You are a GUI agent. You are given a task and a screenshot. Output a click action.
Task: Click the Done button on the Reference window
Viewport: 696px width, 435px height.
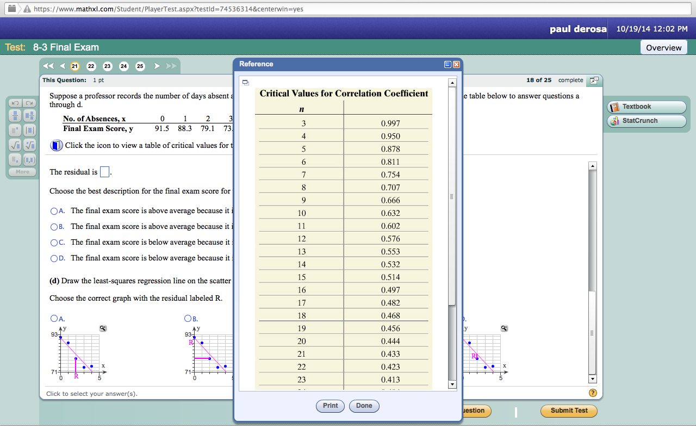[x=364, y=406]
